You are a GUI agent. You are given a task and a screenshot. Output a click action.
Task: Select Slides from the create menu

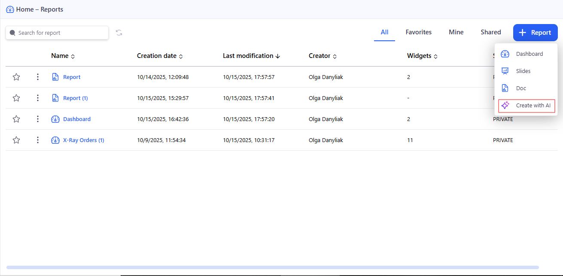click(523, 71)
